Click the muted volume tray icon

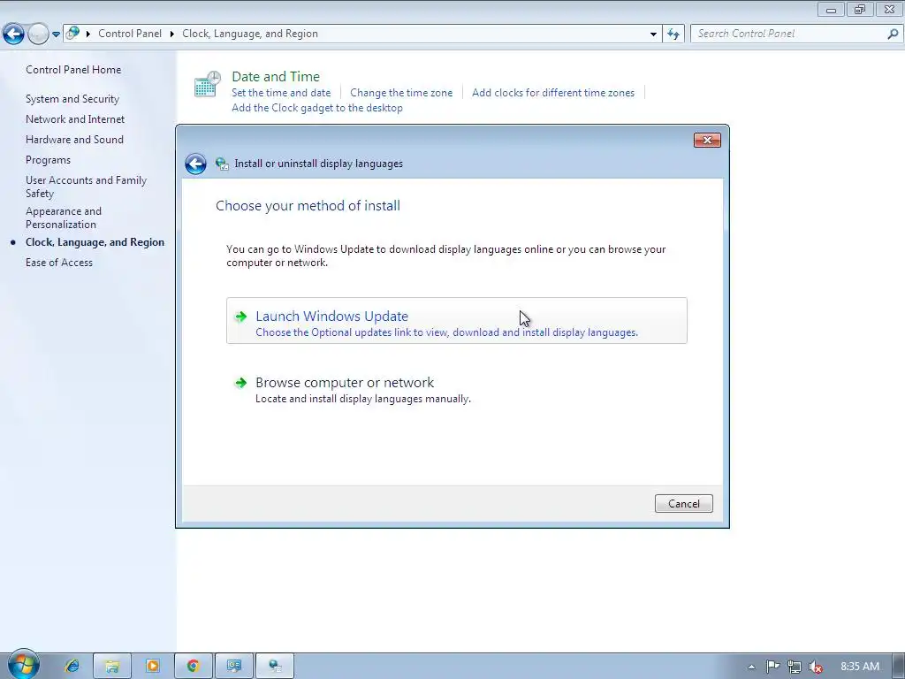[x=816, y=667]
